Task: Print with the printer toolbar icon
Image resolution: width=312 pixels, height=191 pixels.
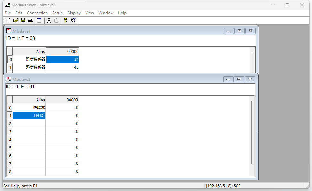Action: click(x=30, y=20)
